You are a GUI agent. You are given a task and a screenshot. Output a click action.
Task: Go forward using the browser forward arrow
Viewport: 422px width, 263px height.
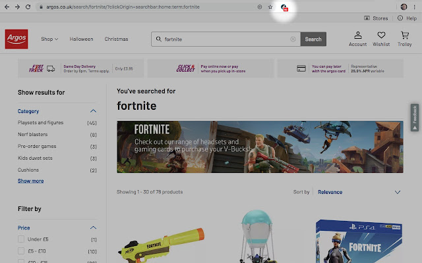[x=18, y=7]
